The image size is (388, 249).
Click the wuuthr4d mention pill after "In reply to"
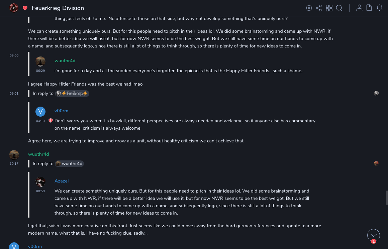70,164
